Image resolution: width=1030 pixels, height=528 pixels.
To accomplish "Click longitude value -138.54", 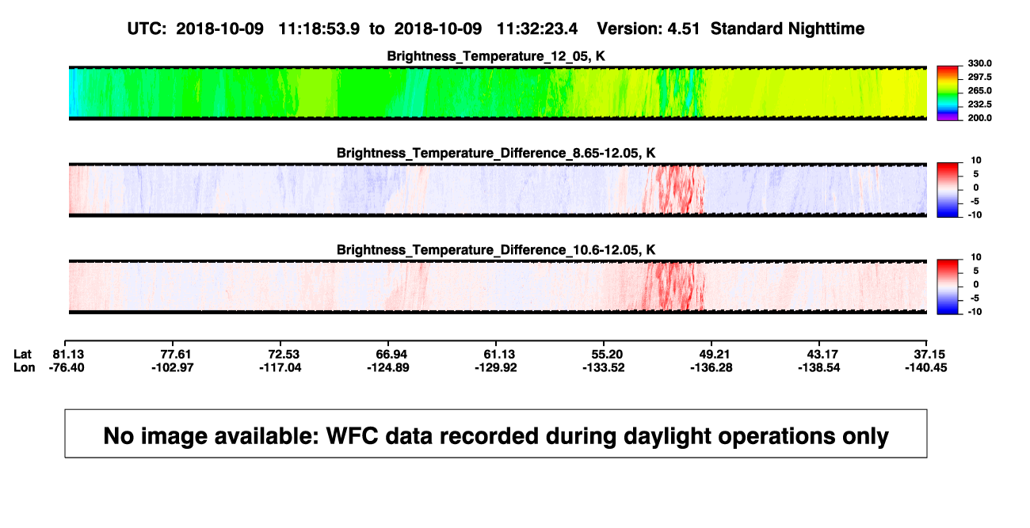I will (x=820, y=367).
